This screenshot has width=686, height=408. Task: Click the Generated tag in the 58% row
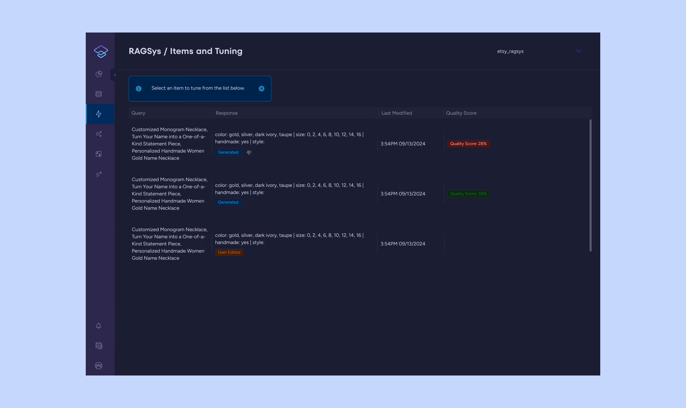click(228, 202)
